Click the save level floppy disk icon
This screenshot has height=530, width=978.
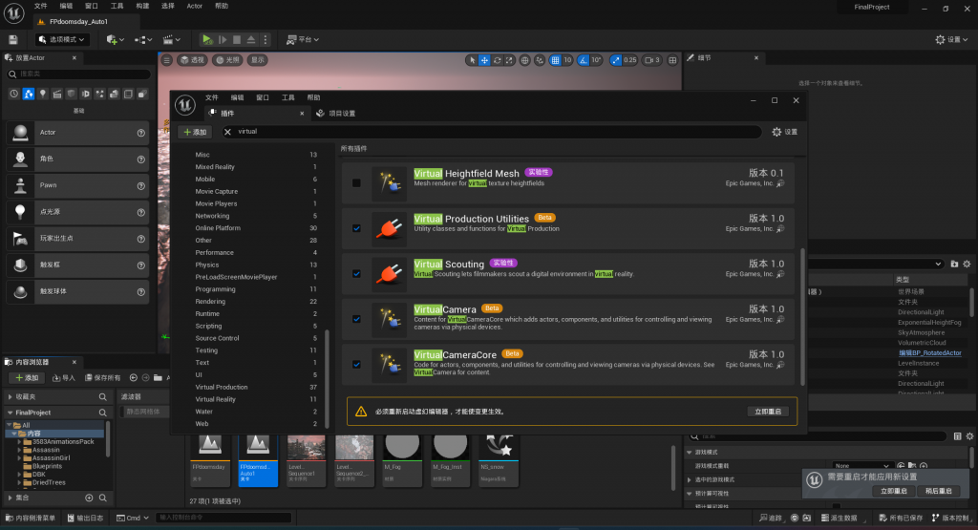pyautogui.click(x=13, y=39)
